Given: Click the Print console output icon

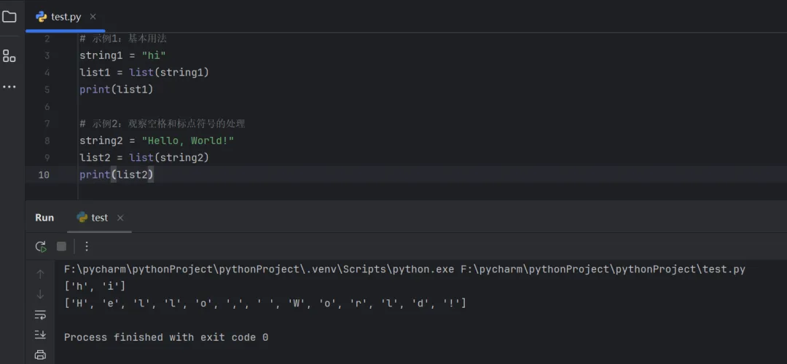Looking at the screenshot, I should coord(40,355).
